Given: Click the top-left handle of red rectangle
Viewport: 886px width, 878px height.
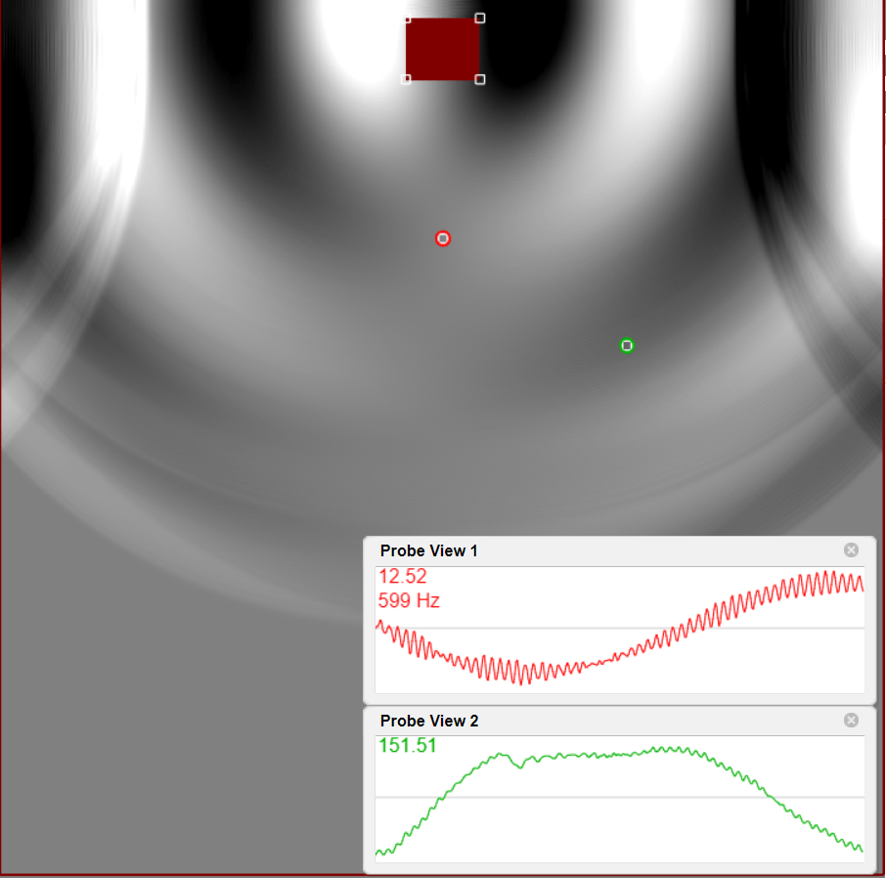Looking at the screenshot, I should coord(407,19).
